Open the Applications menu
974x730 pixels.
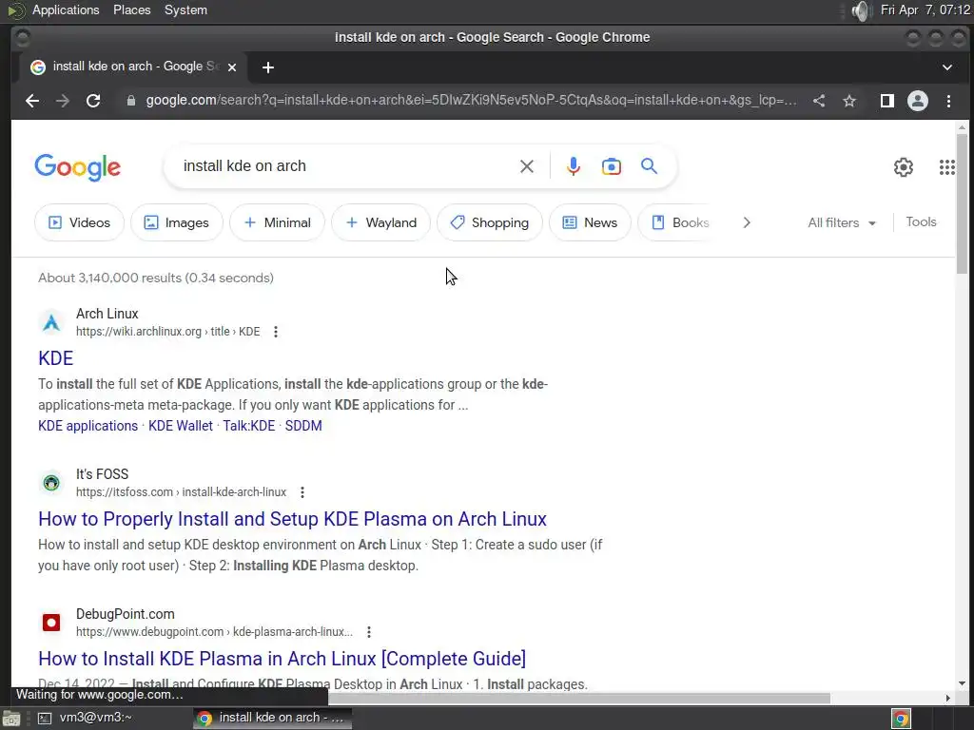(x=66, y=10)
